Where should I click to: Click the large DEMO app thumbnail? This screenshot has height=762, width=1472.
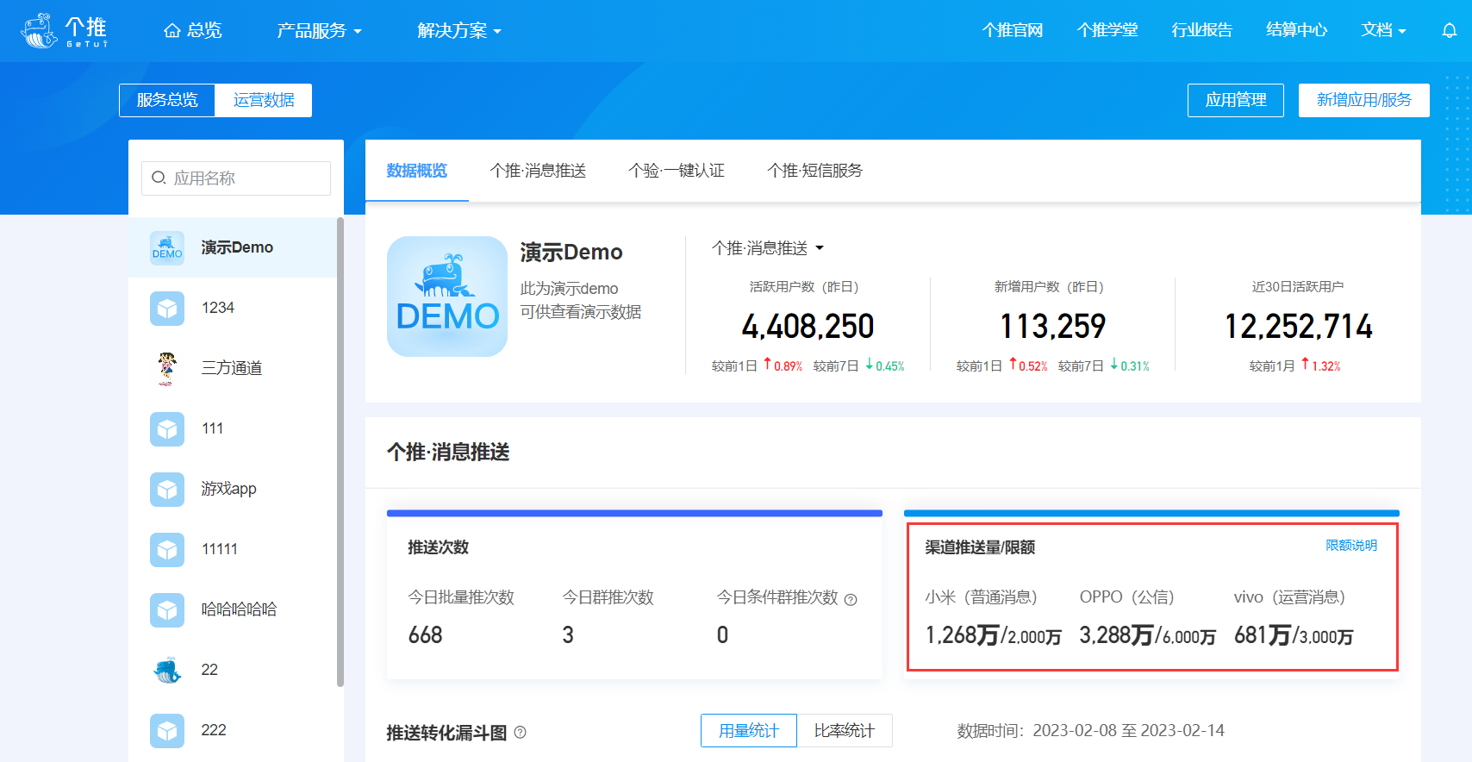pos(447,297)
